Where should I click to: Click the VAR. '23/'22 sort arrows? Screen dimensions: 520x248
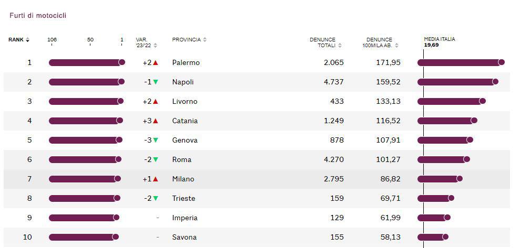(x=155, y=46)
